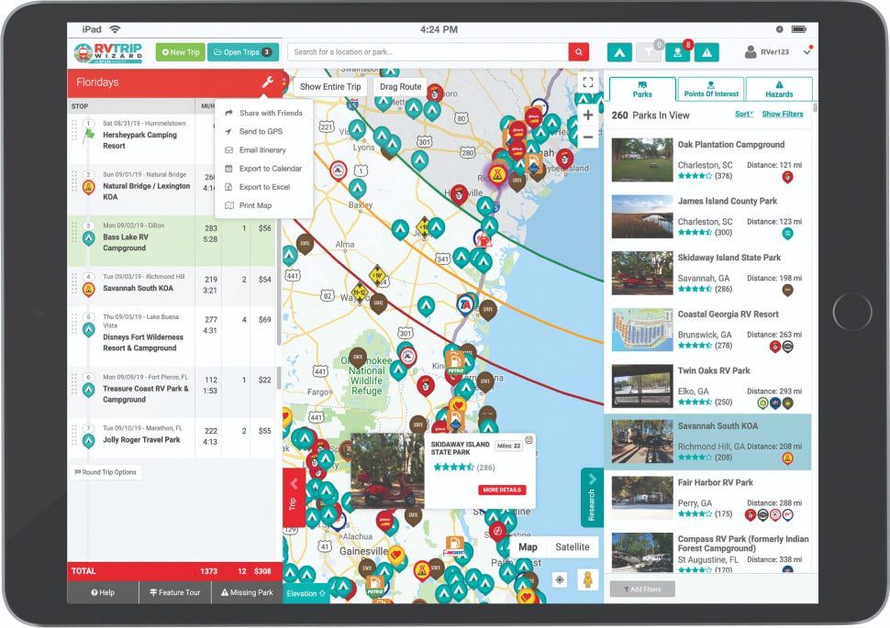Report a Missing Park

247,592
